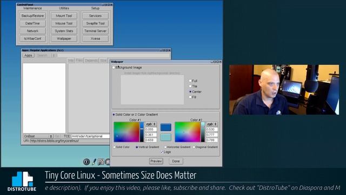The width and height of the screenshot is (346, 195).
Task: Open the Color #1 rgb mode dropdown
Action: (151, 124)
